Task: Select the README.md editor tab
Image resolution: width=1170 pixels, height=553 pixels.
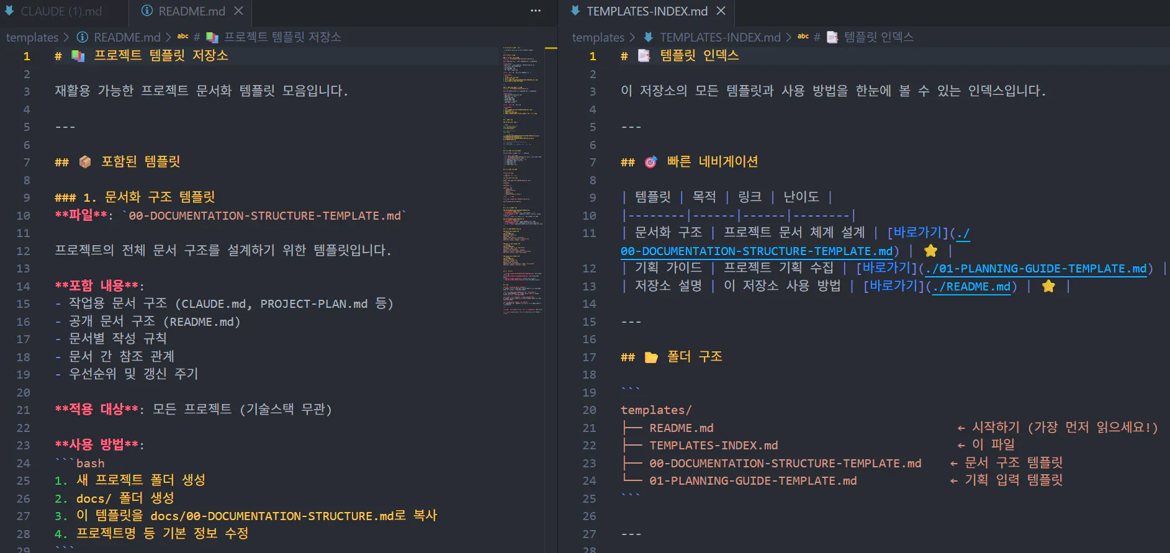Action: tap(192, 11)
